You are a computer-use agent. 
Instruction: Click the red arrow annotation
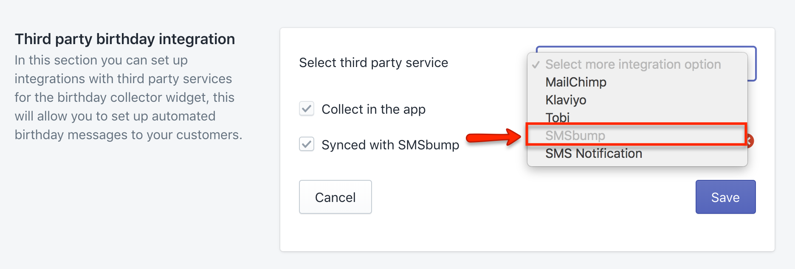click(x=493, y=137)
